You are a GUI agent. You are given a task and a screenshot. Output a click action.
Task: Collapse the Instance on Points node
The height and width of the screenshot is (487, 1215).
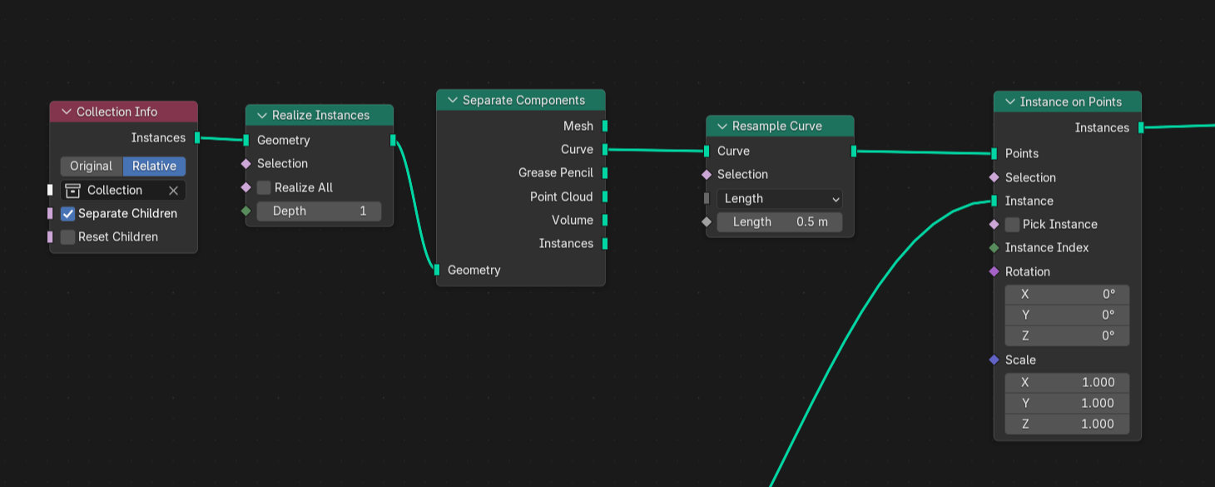click(x=1010, y=102)
